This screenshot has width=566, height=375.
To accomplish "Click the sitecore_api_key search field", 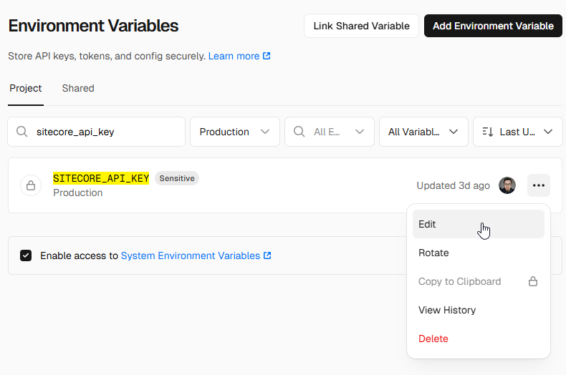I will point(97,132).
